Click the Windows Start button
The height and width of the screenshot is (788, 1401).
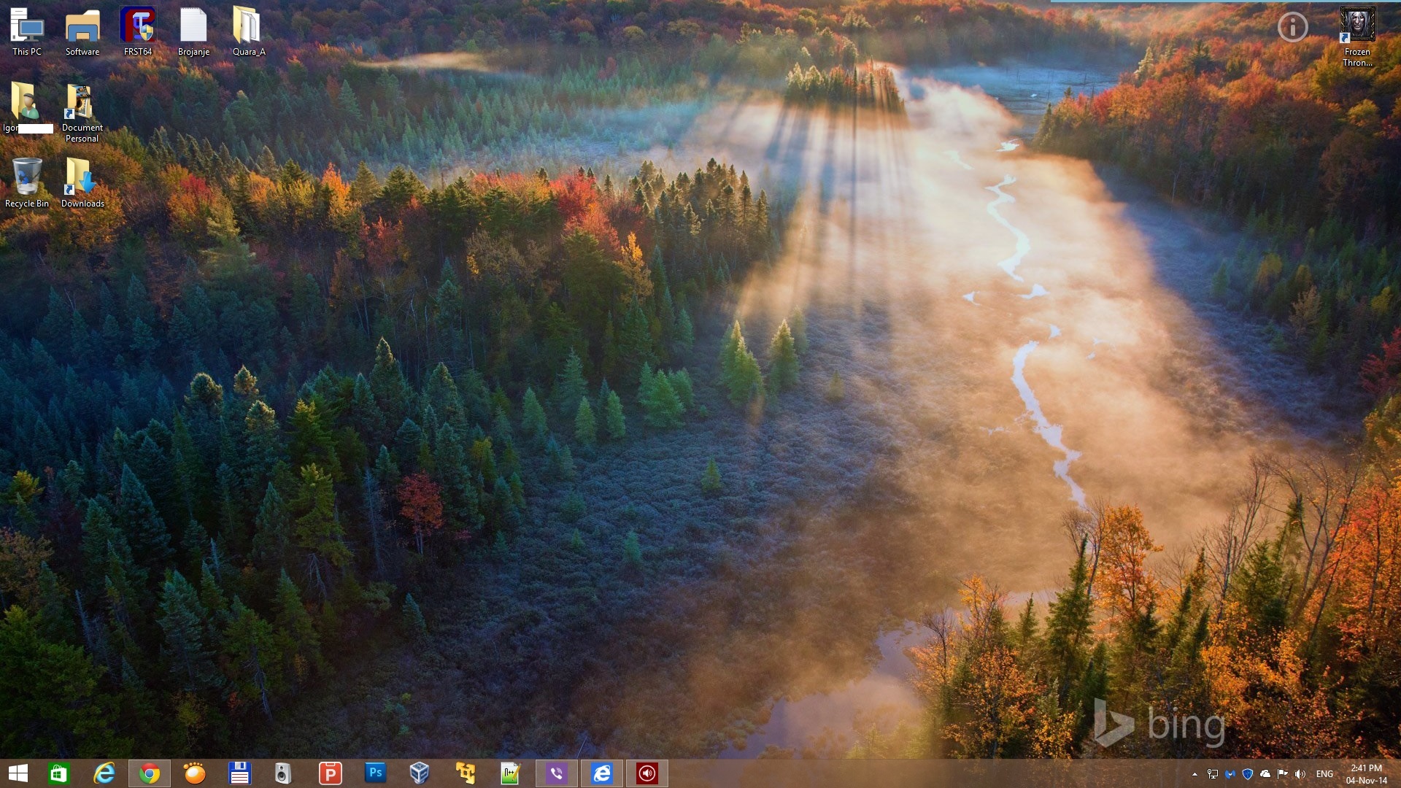point(18,773)
